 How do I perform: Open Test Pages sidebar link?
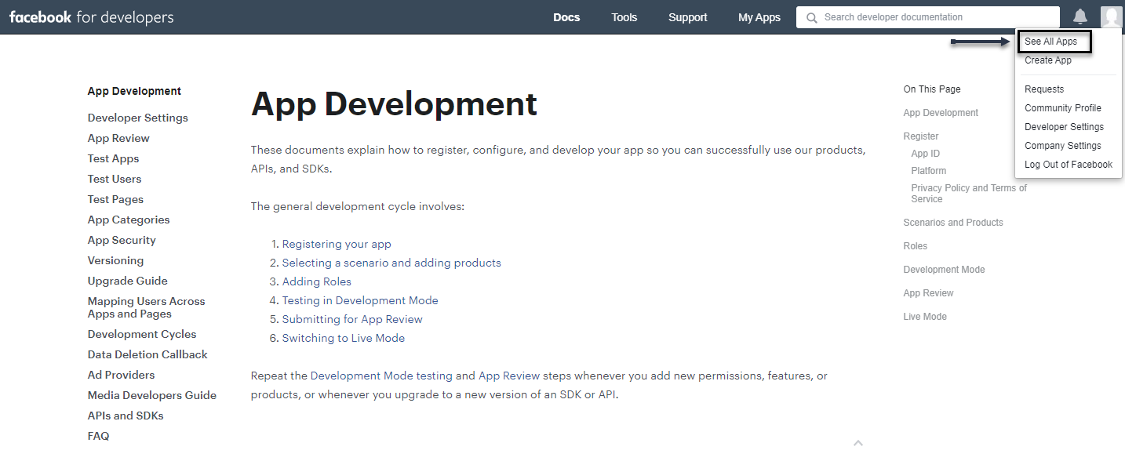pyautogui.click(x=115, y=199)
